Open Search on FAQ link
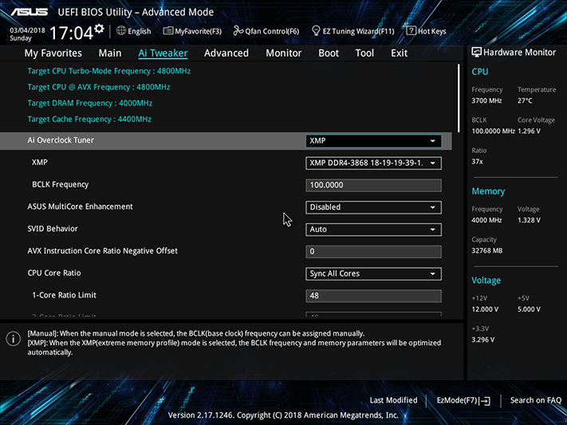The height and width of the screenshot is (425, 567). 536,400
